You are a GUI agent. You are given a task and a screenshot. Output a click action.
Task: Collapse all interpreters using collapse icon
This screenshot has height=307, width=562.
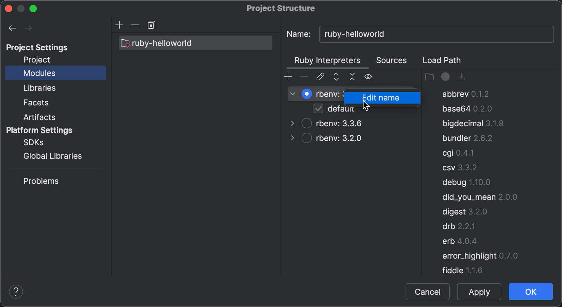pyautogui.click(x=352, y=76)
